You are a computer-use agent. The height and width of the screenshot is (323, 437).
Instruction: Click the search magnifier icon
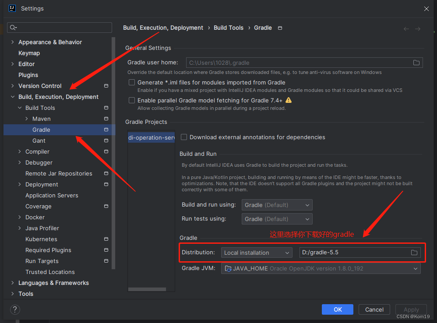click(x=13, y=27)
